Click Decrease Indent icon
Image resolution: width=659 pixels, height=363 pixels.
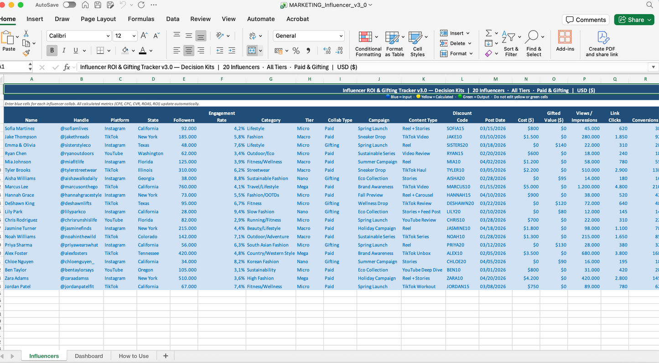click(x=220, y=51)
